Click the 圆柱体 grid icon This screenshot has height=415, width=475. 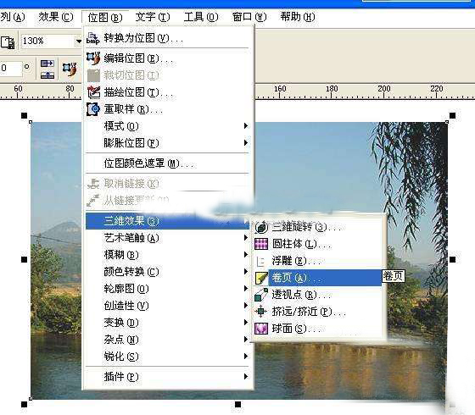[x=261, y=244]
